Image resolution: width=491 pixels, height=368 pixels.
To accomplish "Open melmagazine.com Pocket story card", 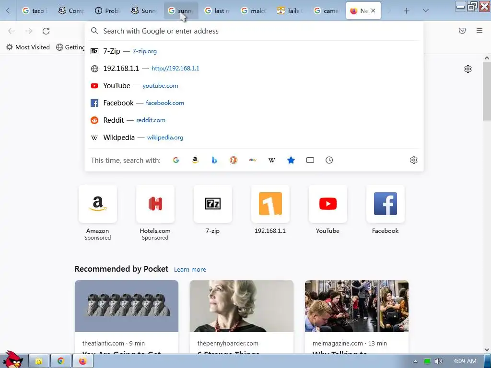I will (357, 317).
